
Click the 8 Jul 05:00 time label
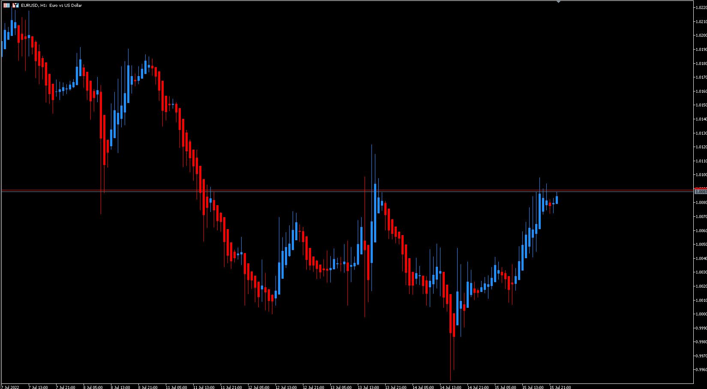[93, 387]
